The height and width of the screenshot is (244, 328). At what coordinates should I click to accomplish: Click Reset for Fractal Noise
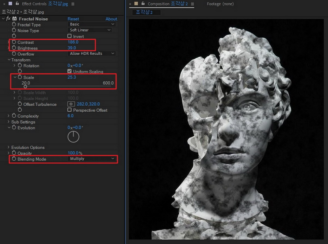73,19
